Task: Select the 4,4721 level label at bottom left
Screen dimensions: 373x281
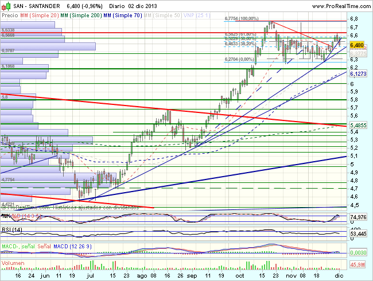Action: point(8,204)
